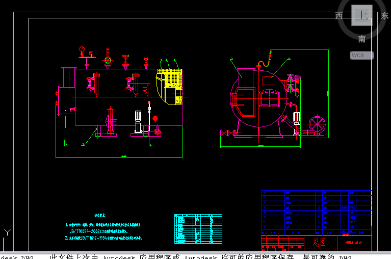The width and height of the screenshot is (391, 259).
Task: Select the cyan legend table
Action: coord(198,228)
